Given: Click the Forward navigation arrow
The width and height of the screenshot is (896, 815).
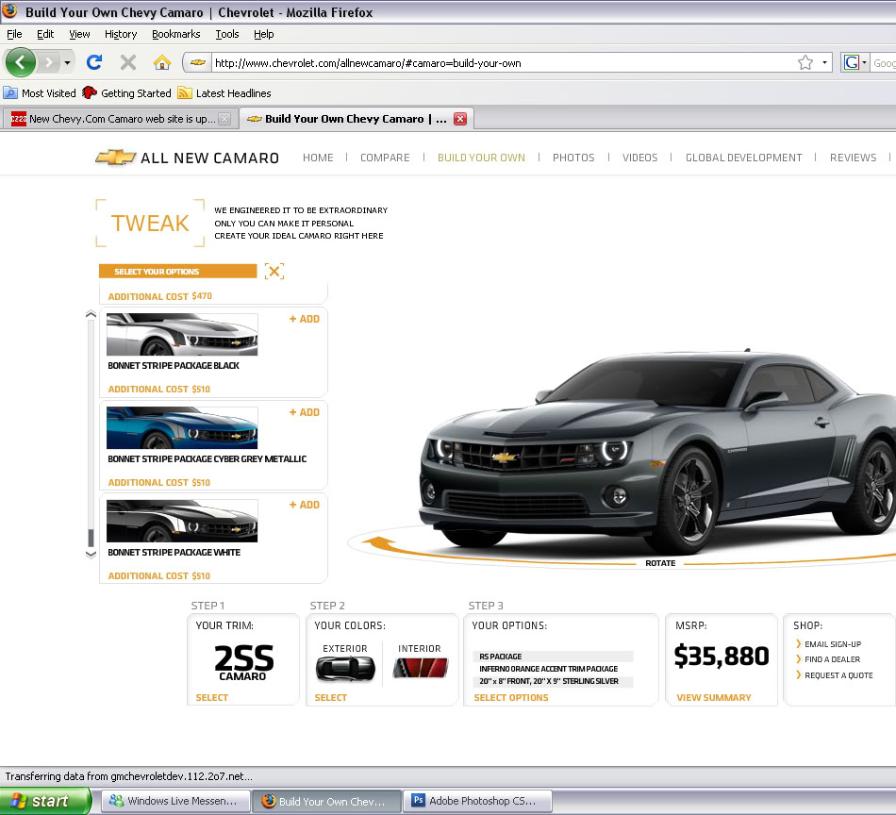Looking at the screenshot, I should point(49,62).
